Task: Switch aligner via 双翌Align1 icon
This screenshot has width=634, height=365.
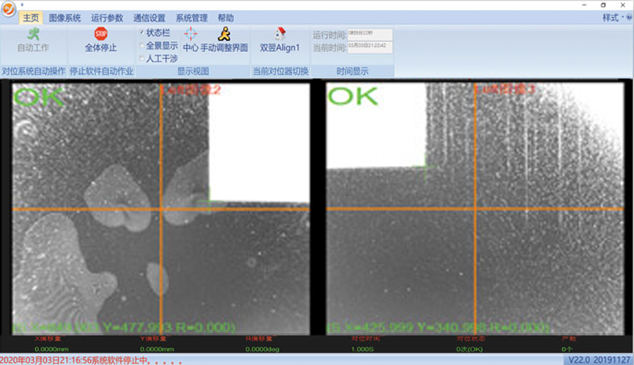Action: pos(280,34)
